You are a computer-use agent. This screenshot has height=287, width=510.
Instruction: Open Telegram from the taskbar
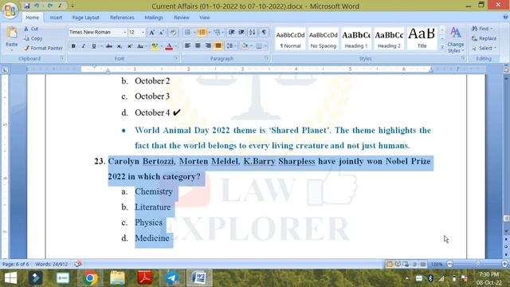pos(172,278)
